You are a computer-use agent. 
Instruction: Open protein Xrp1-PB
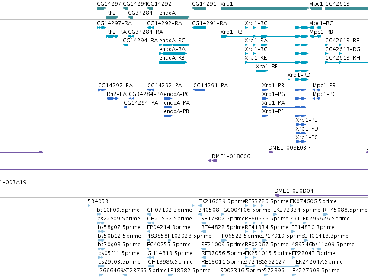point(273,86)
